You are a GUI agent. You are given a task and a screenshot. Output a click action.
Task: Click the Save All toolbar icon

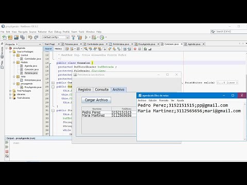tap(23, 37)
